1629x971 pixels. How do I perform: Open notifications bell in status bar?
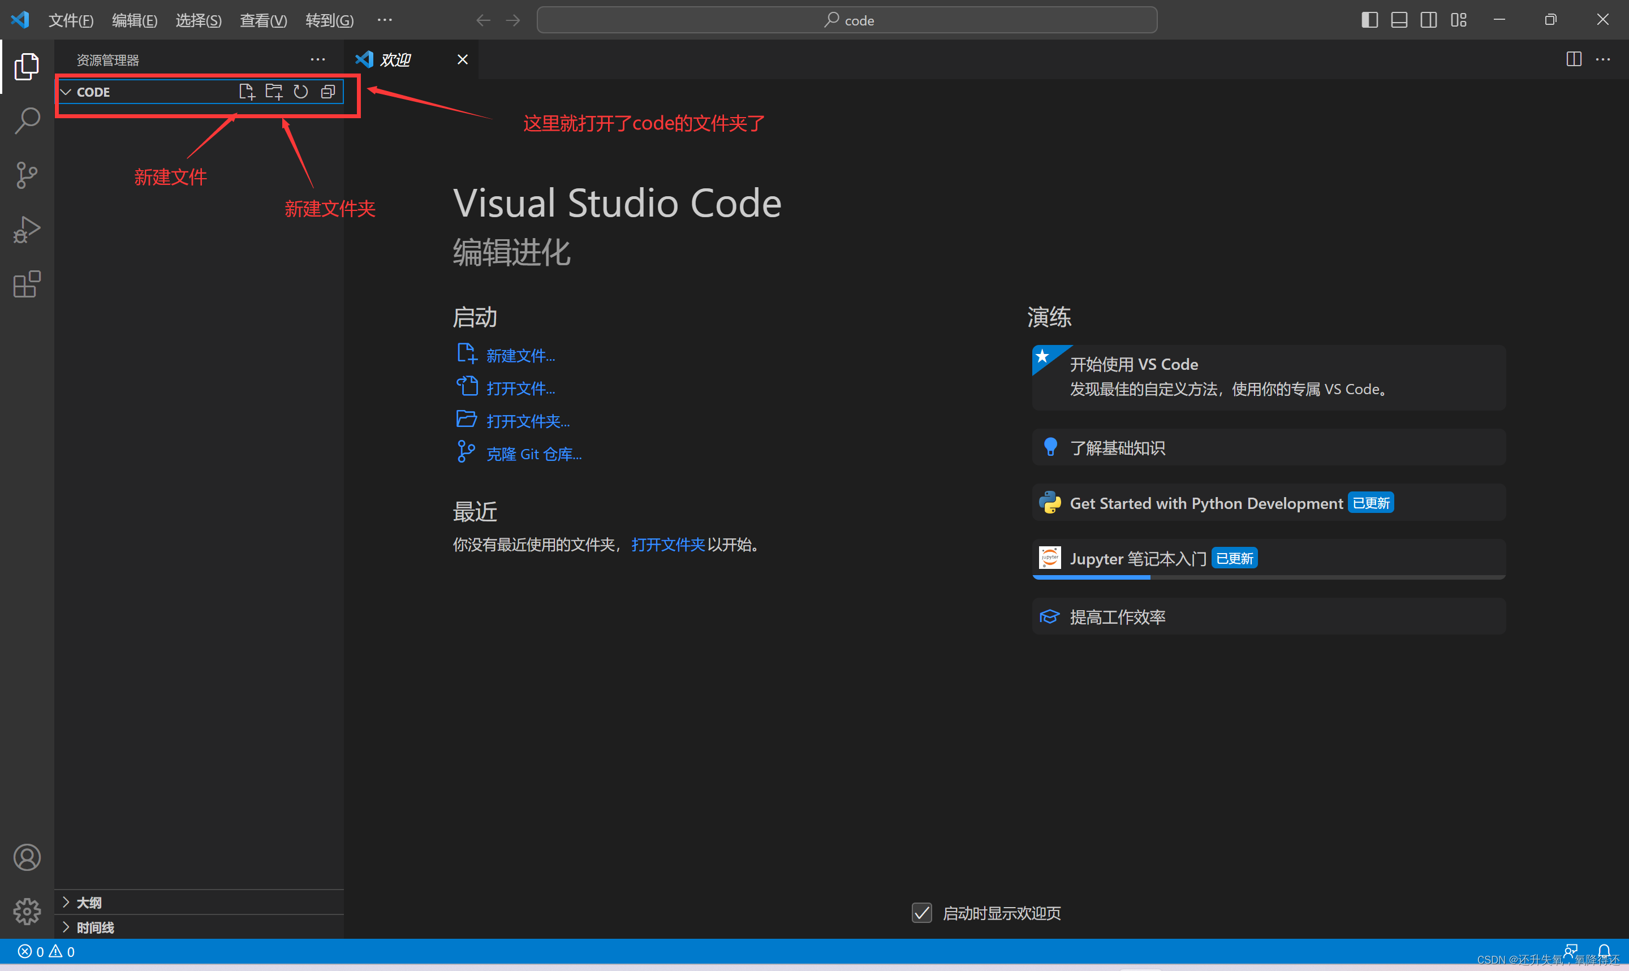point(1604,951)
